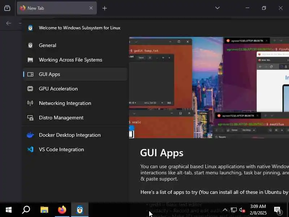Screen dimensions: 289x217
Task: Click the muted volume tray icon
Action: [242, 210]
